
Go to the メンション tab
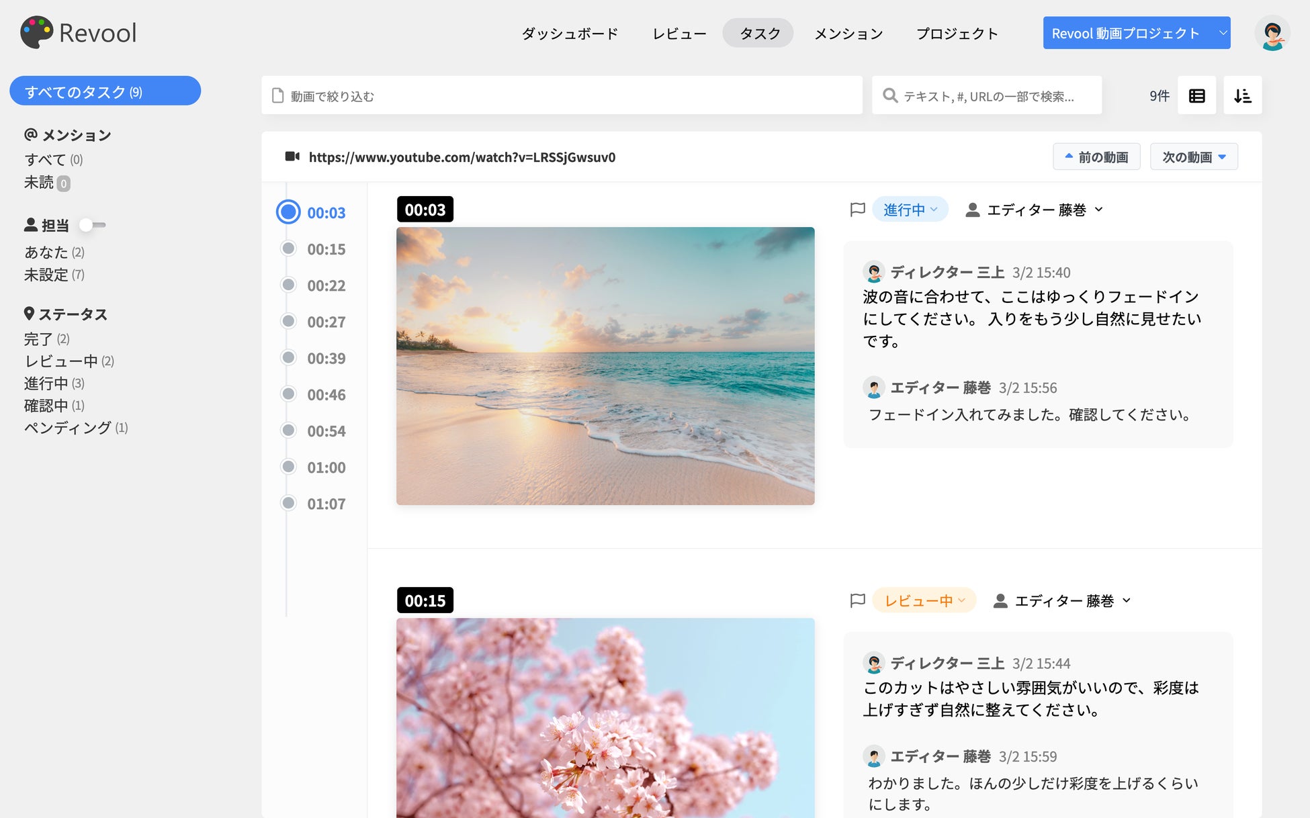click(848, 34)
